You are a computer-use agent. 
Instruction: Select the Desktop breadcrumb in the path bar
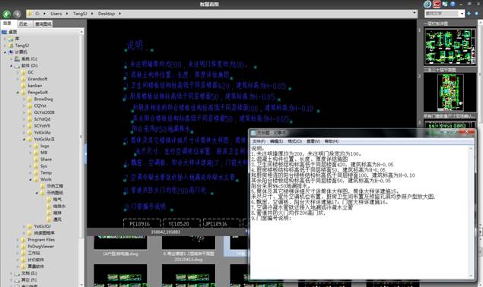click(x=106, y=14)
